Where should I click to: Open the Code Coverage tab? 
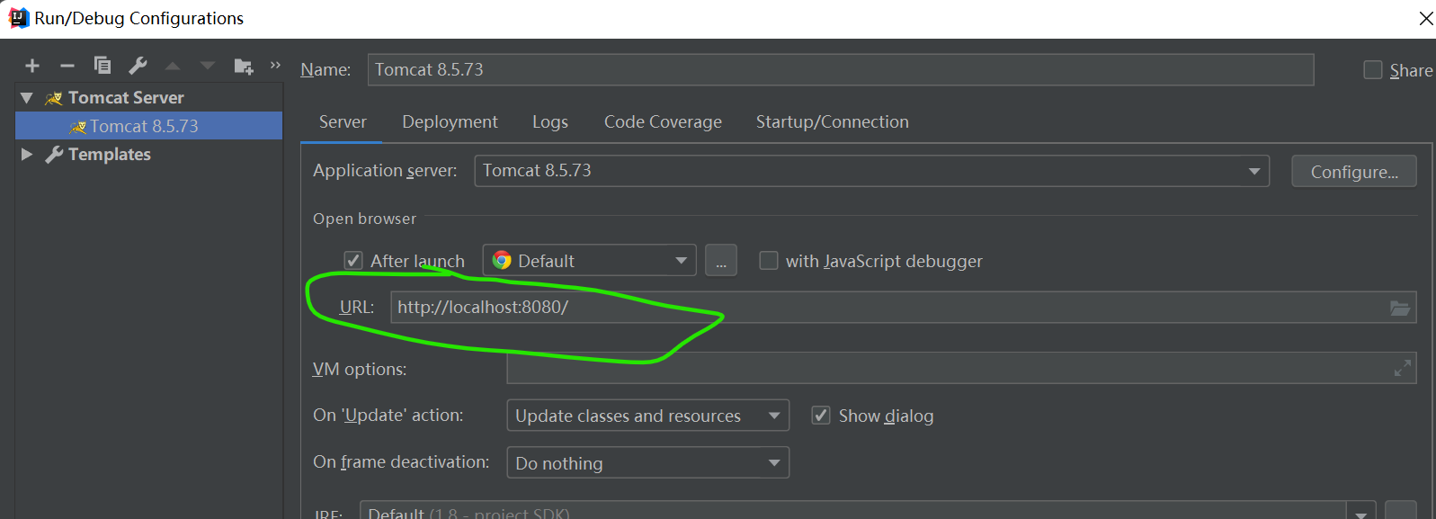click(663, 122)
